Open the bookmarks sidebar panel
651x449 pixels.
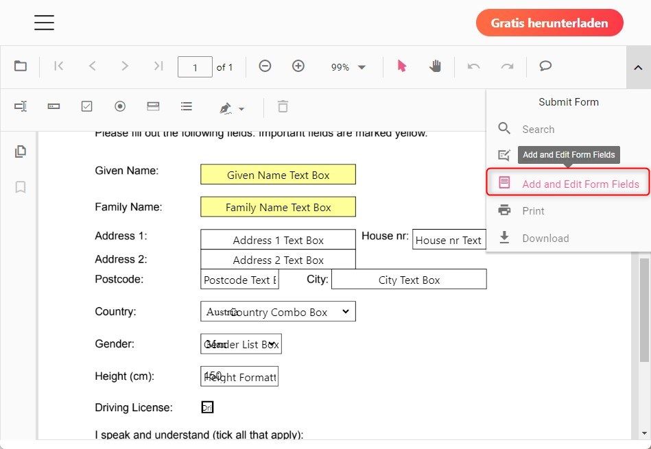21,187
